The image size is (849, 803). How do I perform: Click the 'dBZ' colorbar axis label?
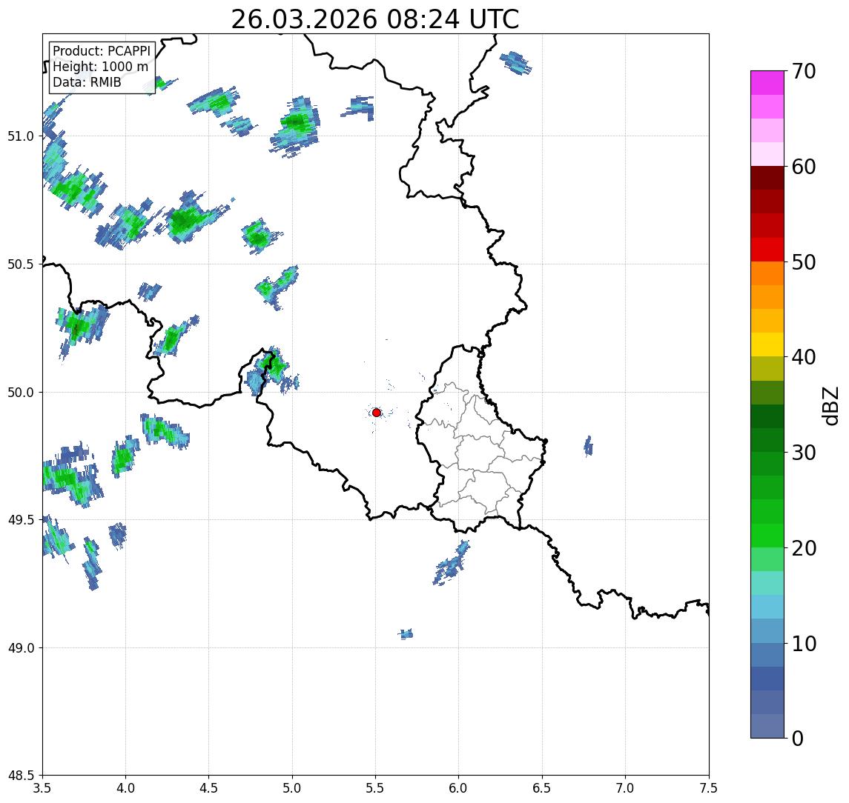point(832,405)
